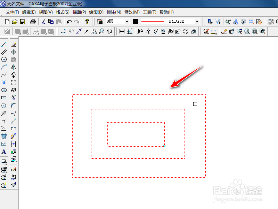
Task: Open the 编辑(E) menu
Action: click(x=29, y=12)
